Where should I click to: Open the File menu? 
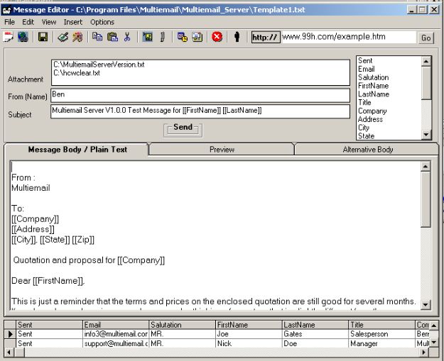click(9, 22)
